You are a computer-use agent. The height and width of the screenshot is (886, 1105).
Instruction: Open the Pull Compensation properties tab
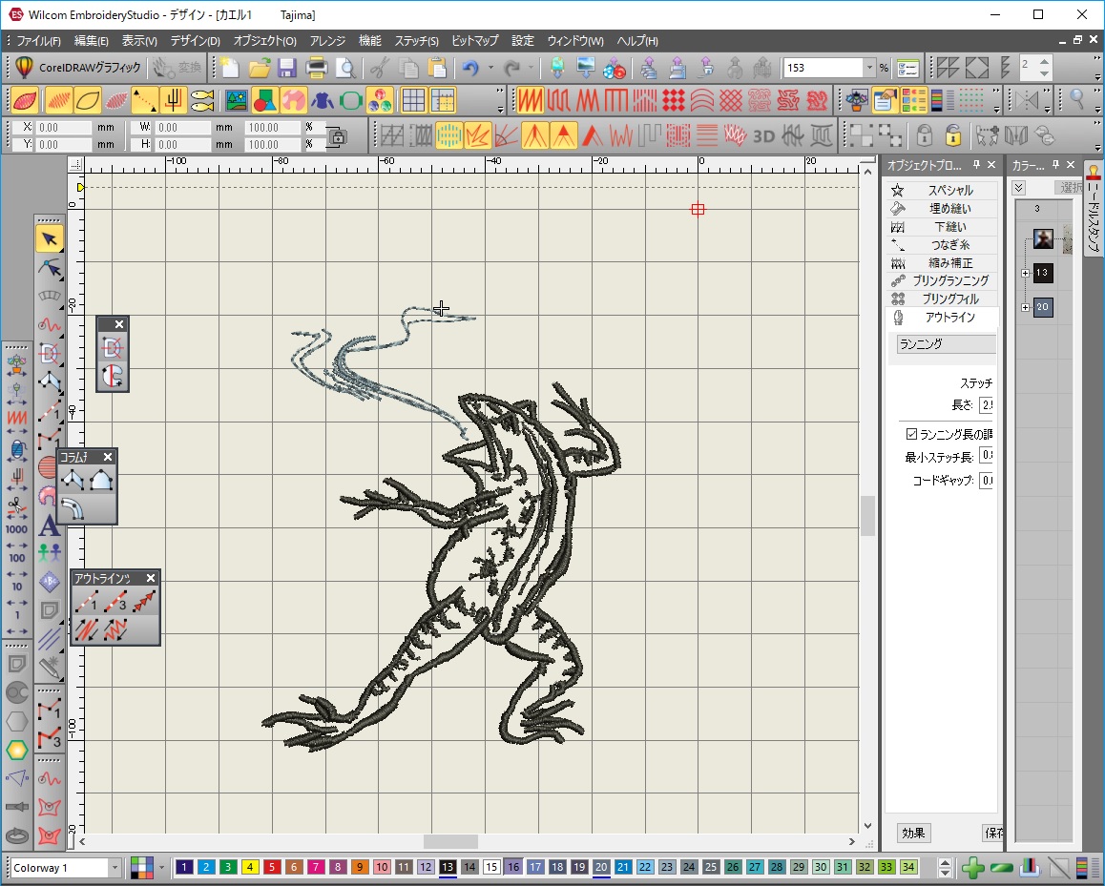(942, 262)
